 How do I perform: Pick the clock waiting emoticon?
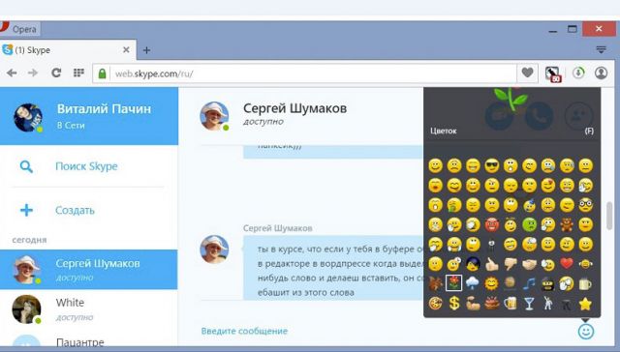[x=453, y=264]
